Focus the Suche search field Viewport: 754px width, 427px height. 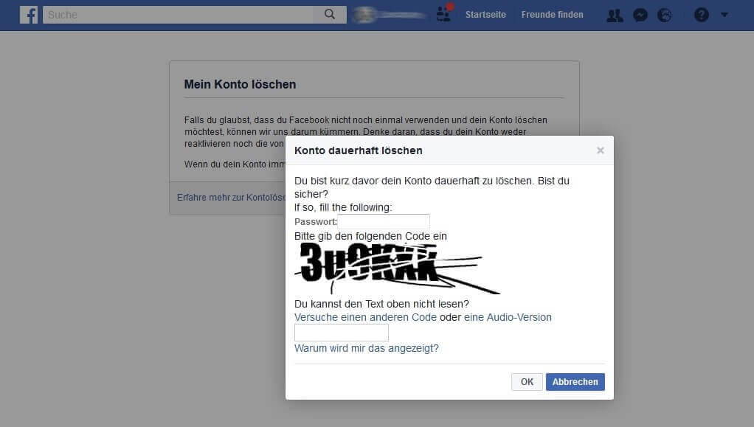(178, 15)
